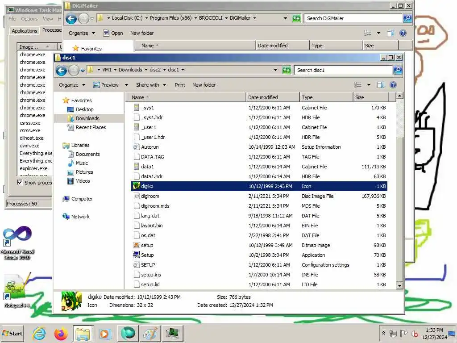
Task: Open address history dropdown in DiGiMailer address bar
Action: pos(285,18)
